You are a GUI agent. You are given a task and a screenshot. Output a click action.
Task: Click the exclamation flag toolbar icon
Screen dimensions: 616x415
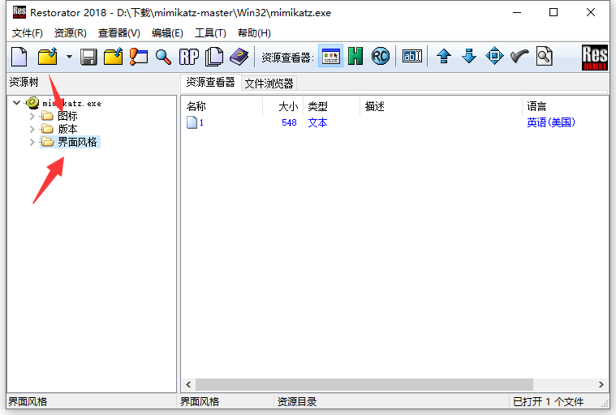(138, 57)
